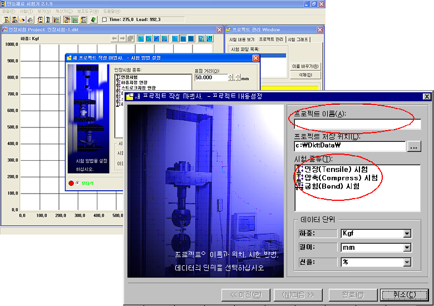The width and height of the screenshot is (434, 306).
Task: Switch to 프로젝트 관리 tab
Action: [271, 40]
